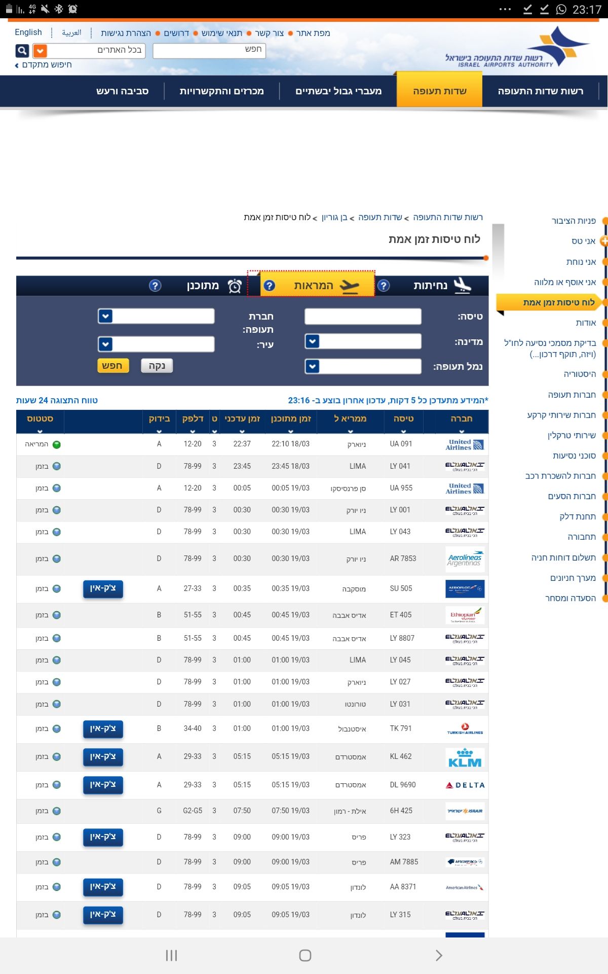
Task: Open sidebar public inquiries link
Action: [574, 221]
